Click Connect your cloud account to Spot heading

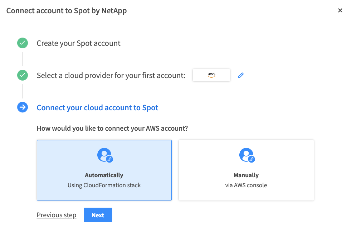[97, 108]
